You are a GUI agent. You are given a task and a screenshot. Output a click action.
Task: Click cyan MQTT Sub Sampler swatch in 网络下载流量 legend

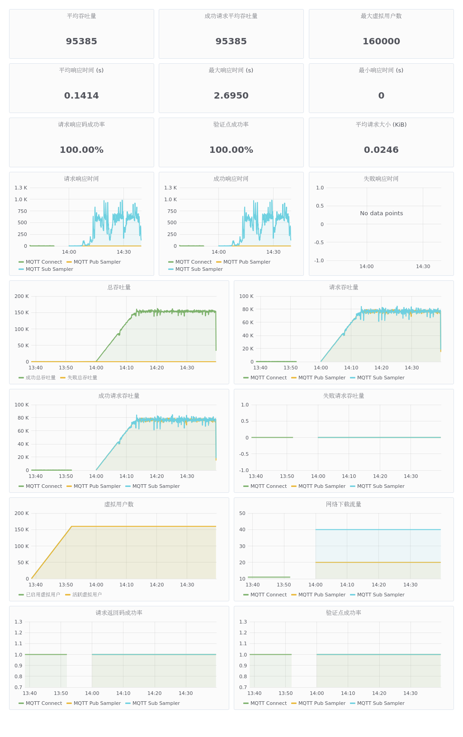click(353, 595)
